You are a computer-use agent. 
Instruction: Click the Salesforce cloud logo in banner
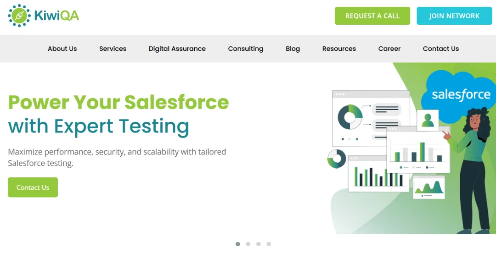click(461, 95)
